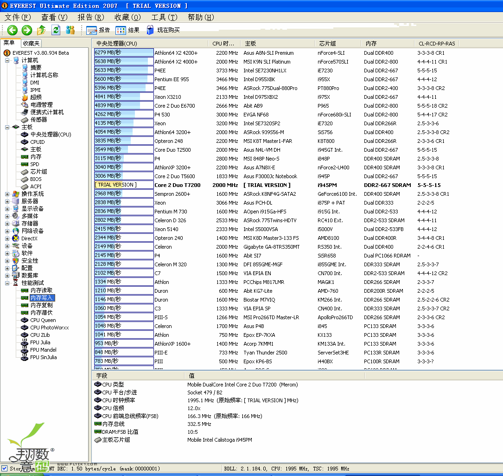
Task: Open the 结果 (Results) toolbar button
Action: 127,30
